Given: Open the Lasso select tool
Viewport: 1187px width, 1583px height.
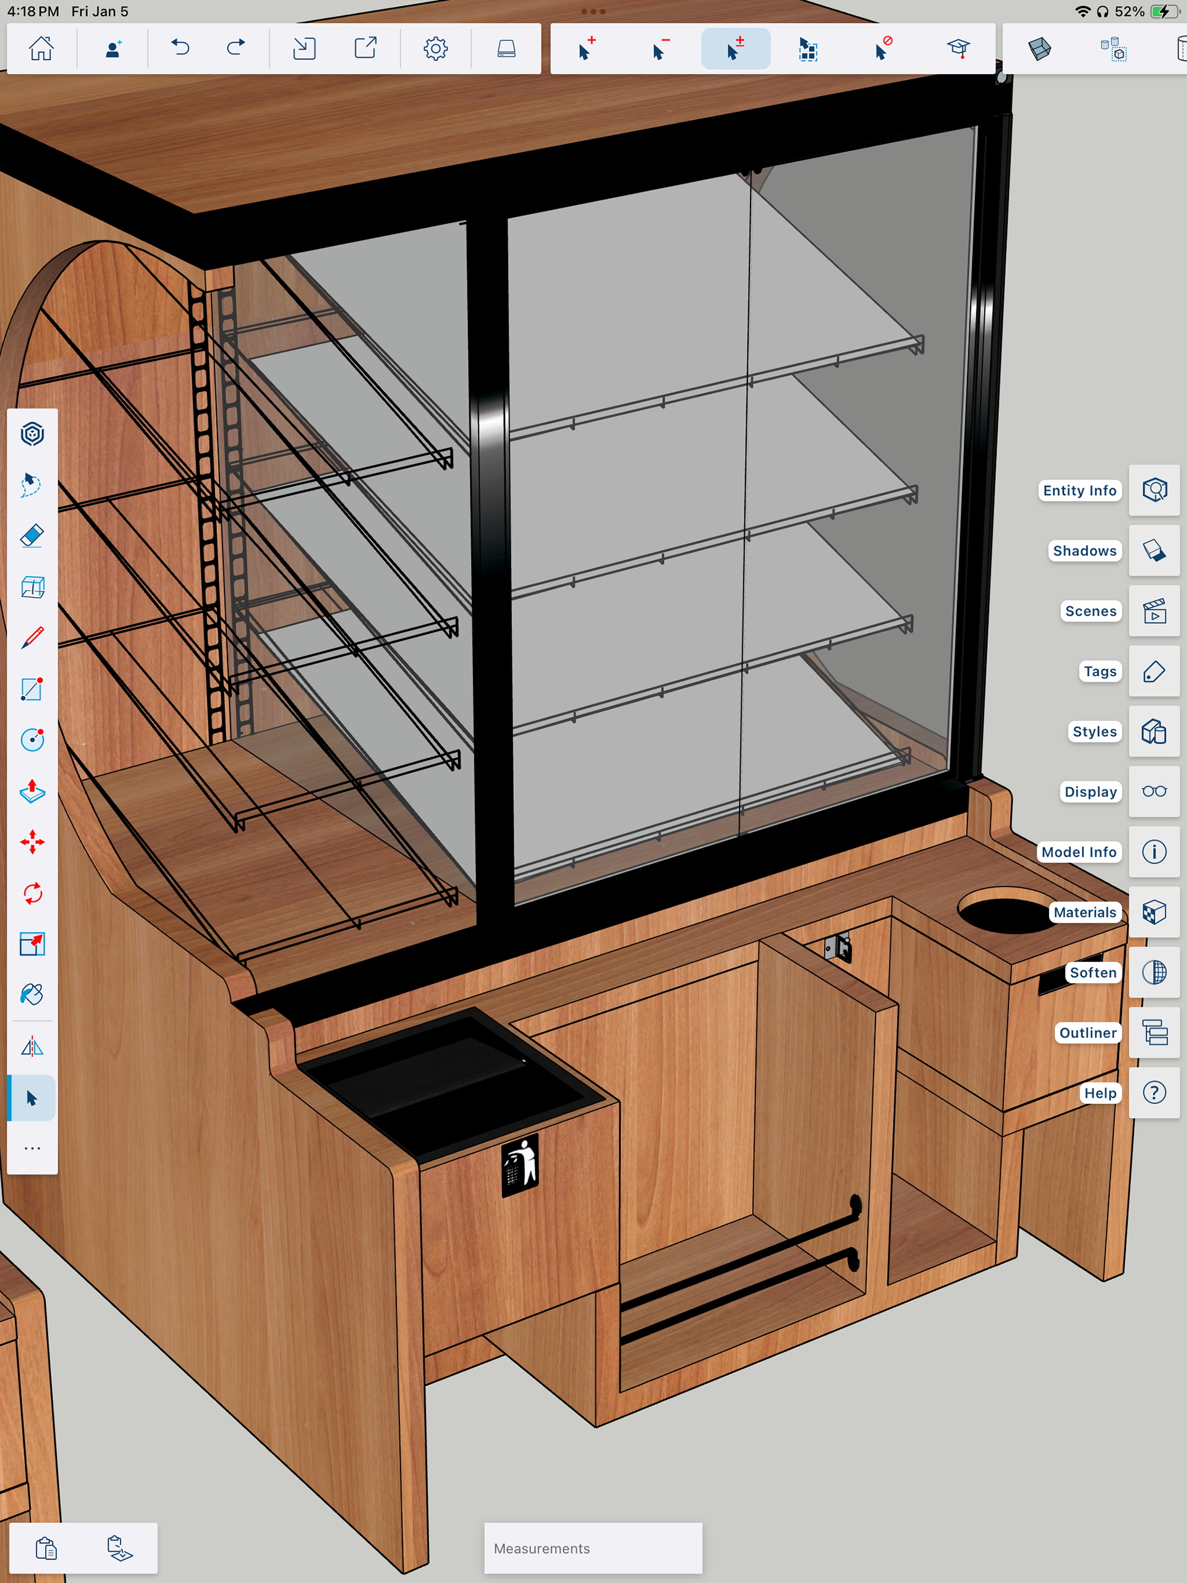Looking at the screenshot, I should [x=32, y=485].
